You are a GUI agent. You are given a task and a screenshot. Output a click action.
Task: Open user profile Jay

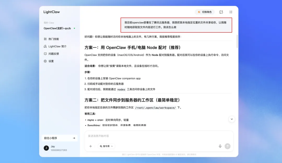(55, 148)
